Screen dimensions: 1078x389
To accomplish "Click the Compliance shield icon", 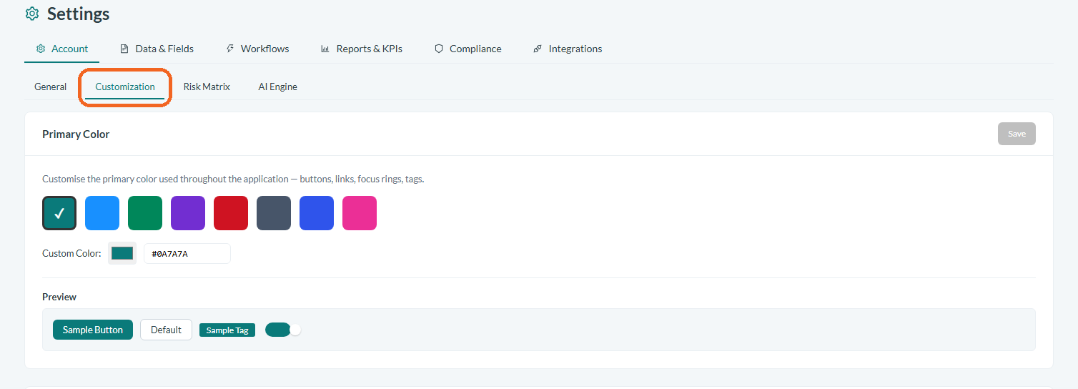I will [439, 49].
